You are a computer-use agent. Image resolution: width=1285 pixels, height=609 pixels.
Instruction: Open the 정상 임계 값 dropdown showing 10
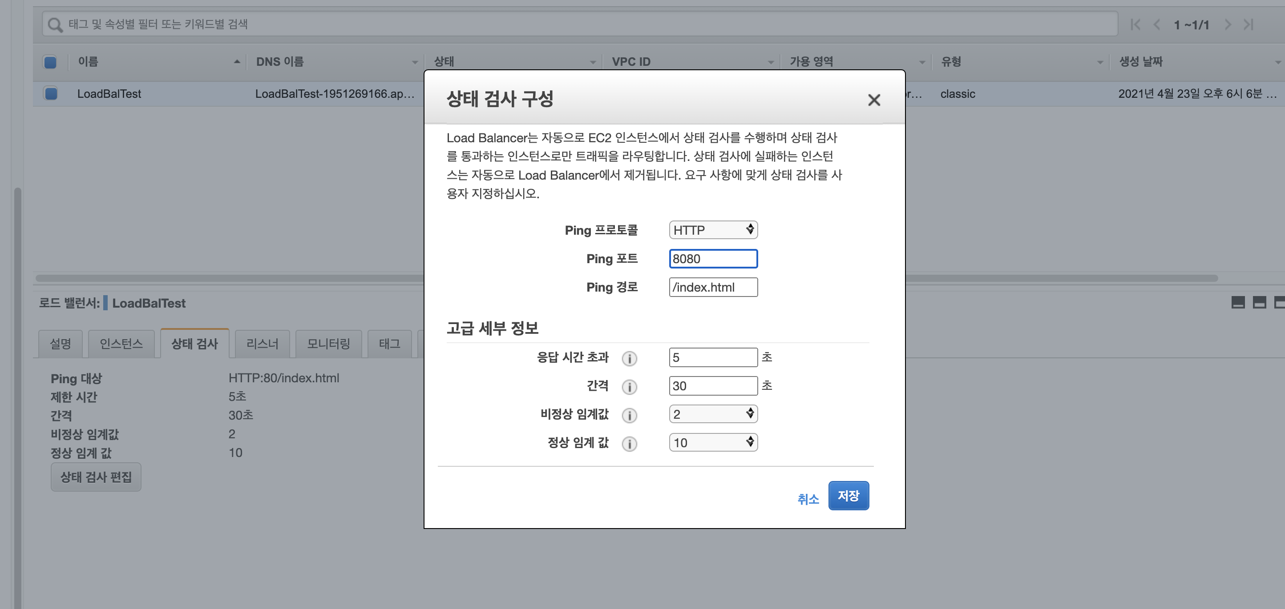(x=713, y=443)
